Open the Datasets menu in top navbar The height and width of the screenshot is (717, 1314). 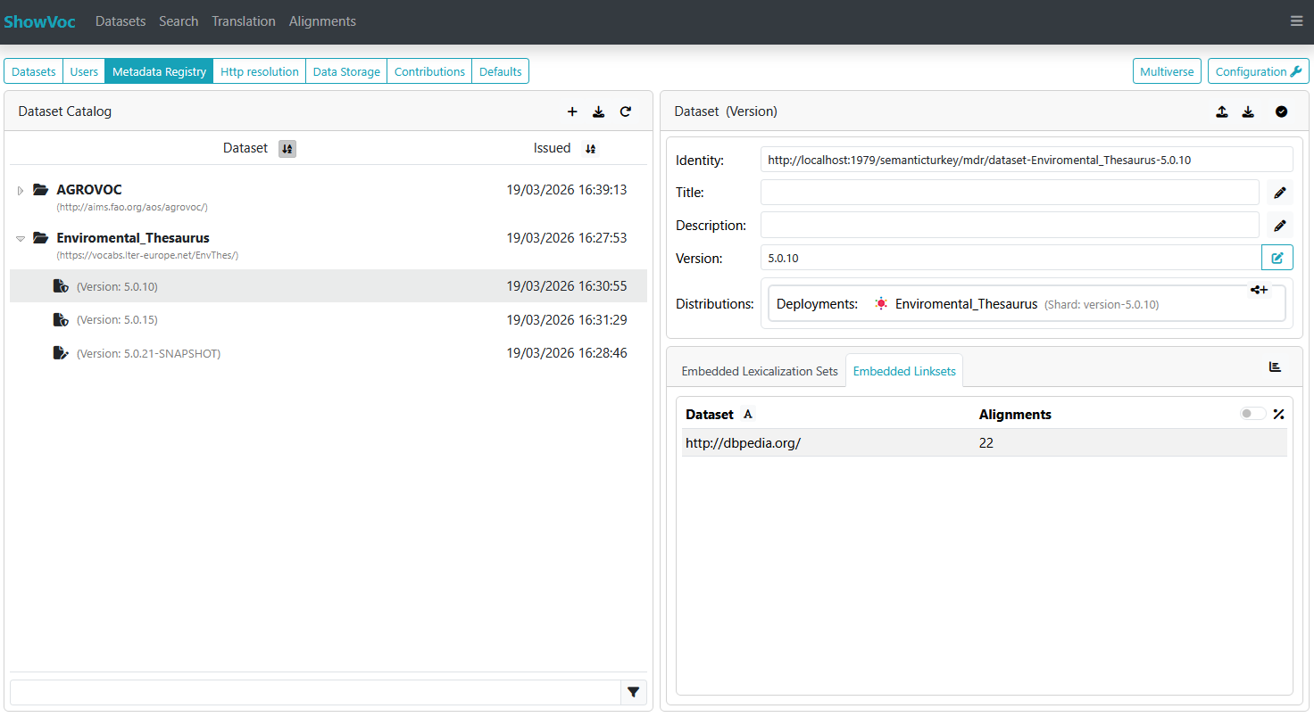pyautogui.click(x=121, y=21)
